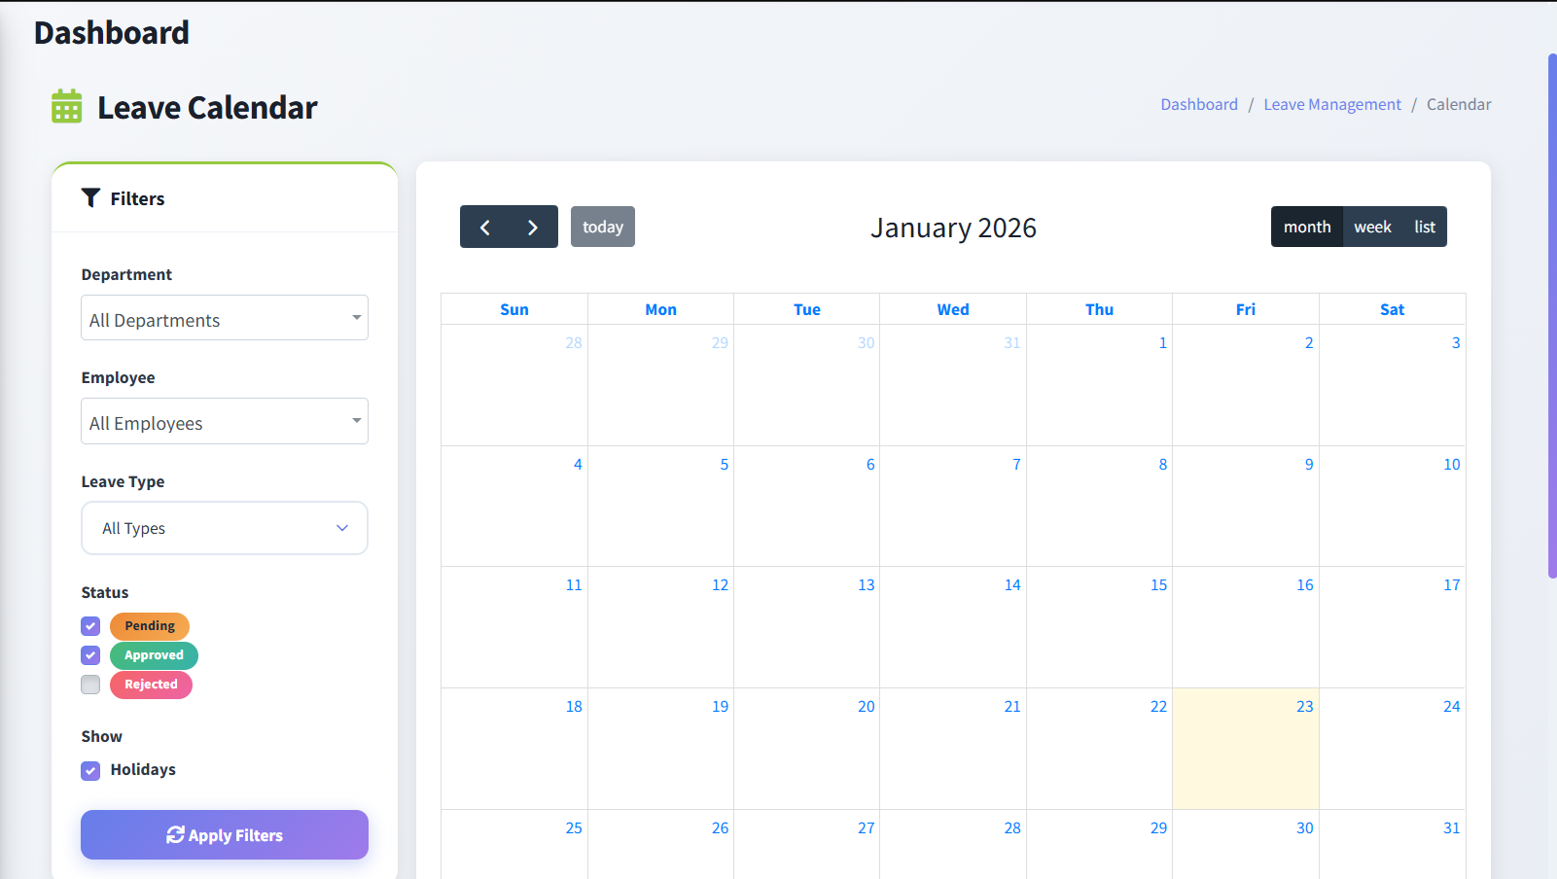Toggle the Holidays checkbox

[x=90, y=771]
